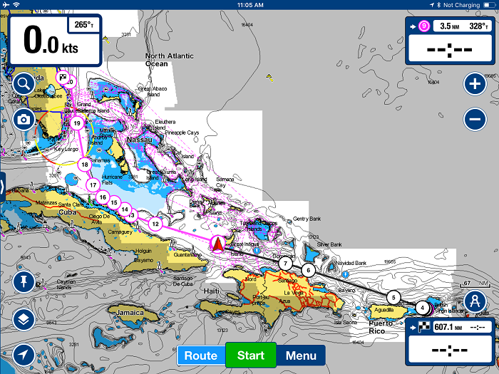
Task: Open the Menu button
Action: coord(301,355)
